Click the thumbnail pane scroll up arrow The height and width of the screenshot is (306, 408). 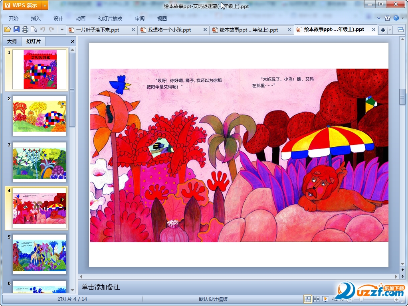(73, 49)
